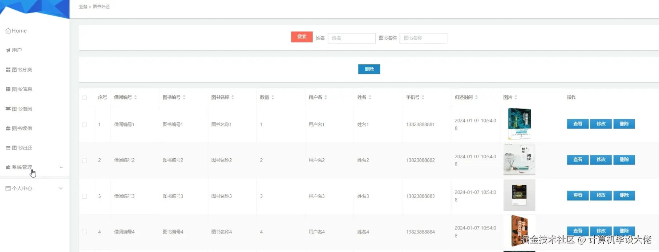
Task: Click the paper-plane icon beside 用户
Action: coord(8,50)
